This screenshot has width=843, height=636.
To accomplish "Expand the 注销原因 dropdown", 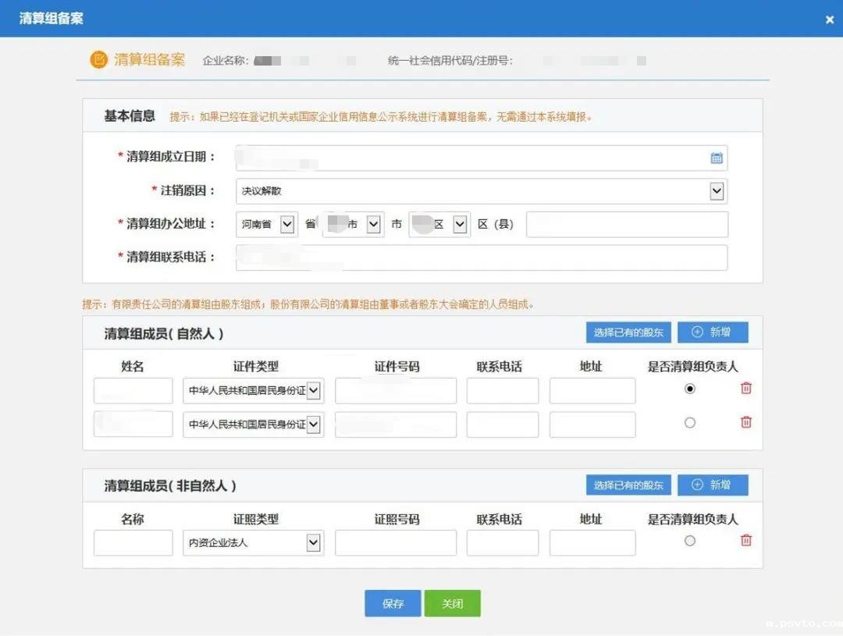I will (716, 191).
